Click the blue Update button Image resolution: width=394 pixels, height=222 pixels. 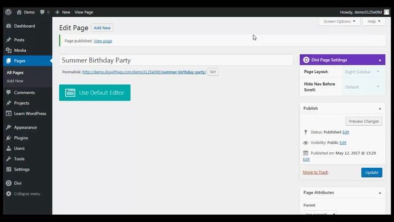click(x=372, y=173)
